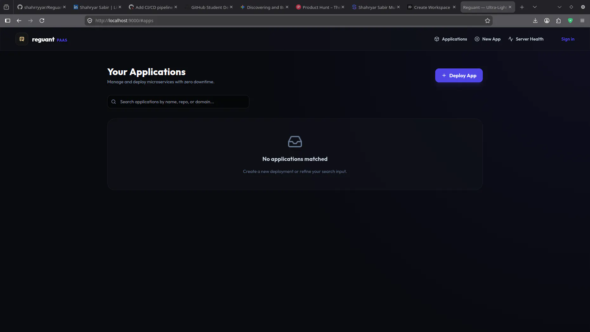Click the Sign in link
The height and width of the screenshot is (332, 590).
point(568,39)
